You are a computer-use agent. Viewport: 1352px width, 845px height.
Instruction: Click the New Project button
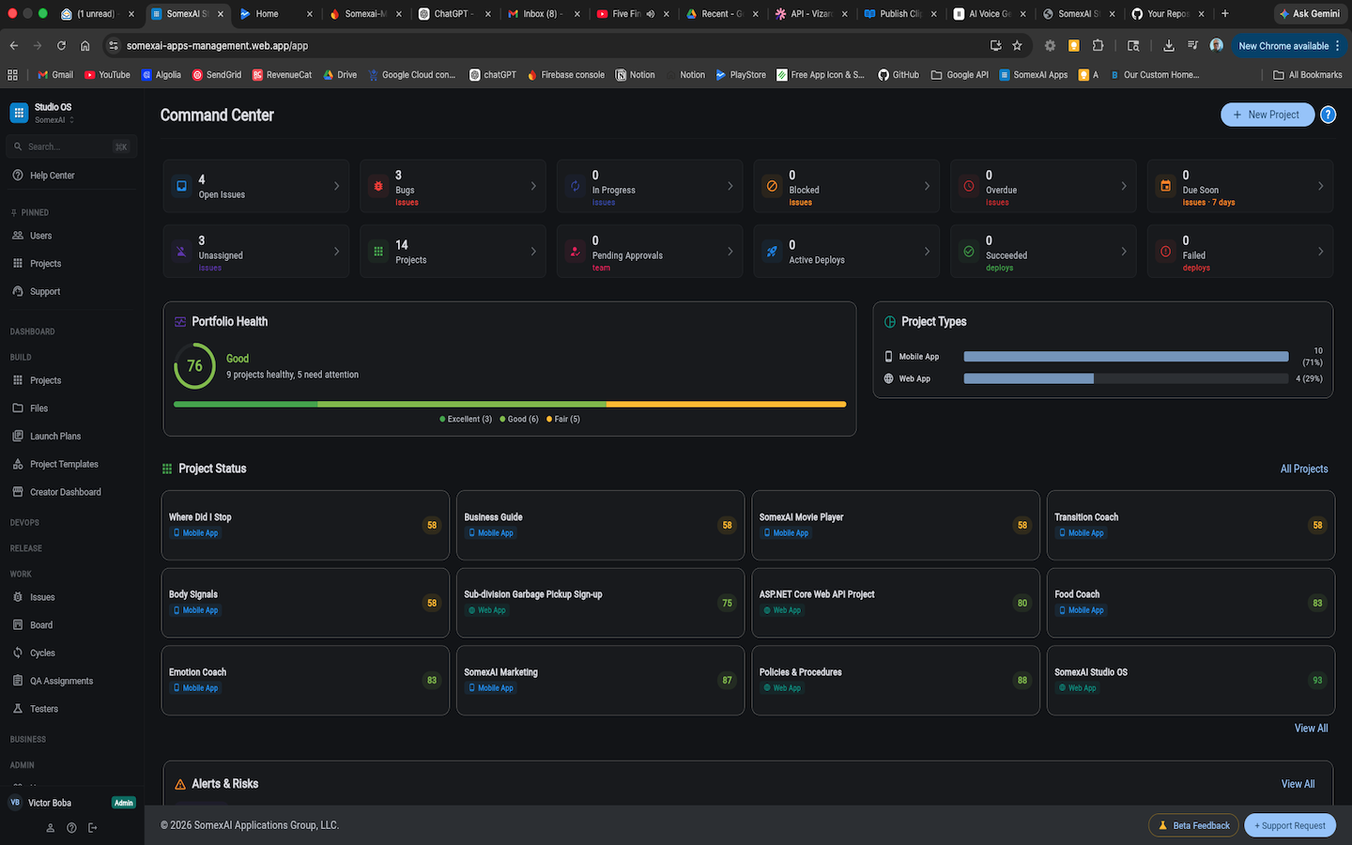coord(1267,115)
